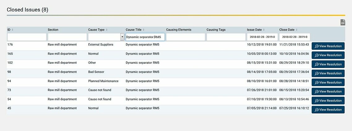
Task: Click the Section filter input field
Action: coord(67,37)
